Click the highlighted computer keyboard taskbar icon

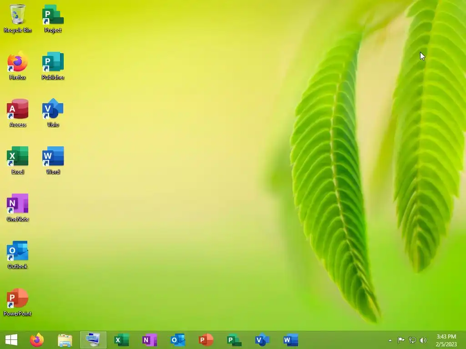(x=93, y=340)
